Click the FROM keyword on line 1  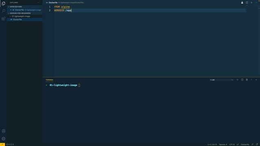pyautogui.click(x=57, y=7)
